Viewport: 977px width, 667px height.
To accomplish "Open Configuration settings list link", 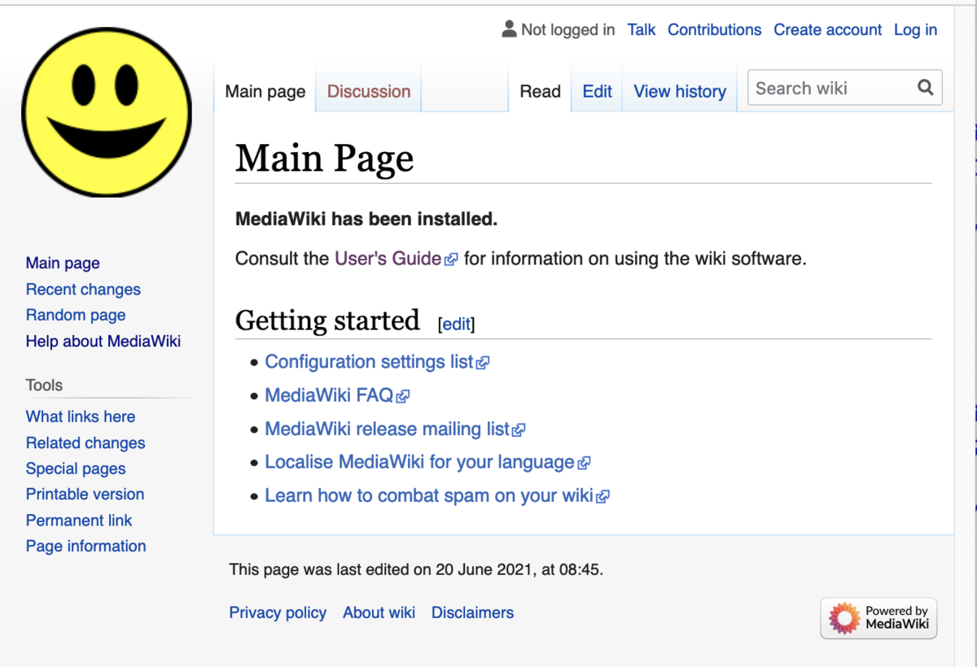I will (x=369, y=362).
